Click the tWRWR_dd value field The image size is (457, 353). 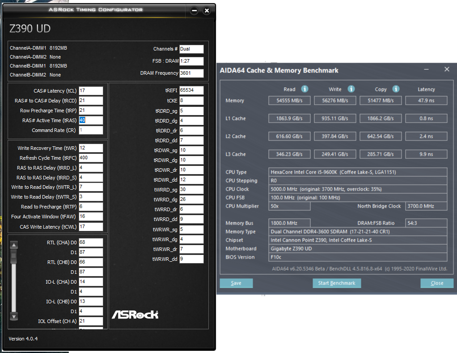[191, 259]
